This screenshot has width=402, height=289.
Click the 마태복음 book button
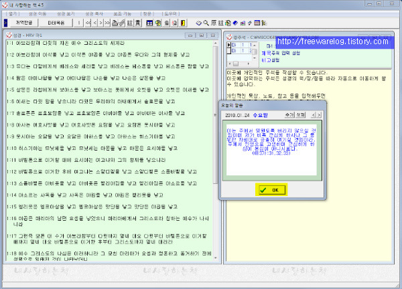56,23
